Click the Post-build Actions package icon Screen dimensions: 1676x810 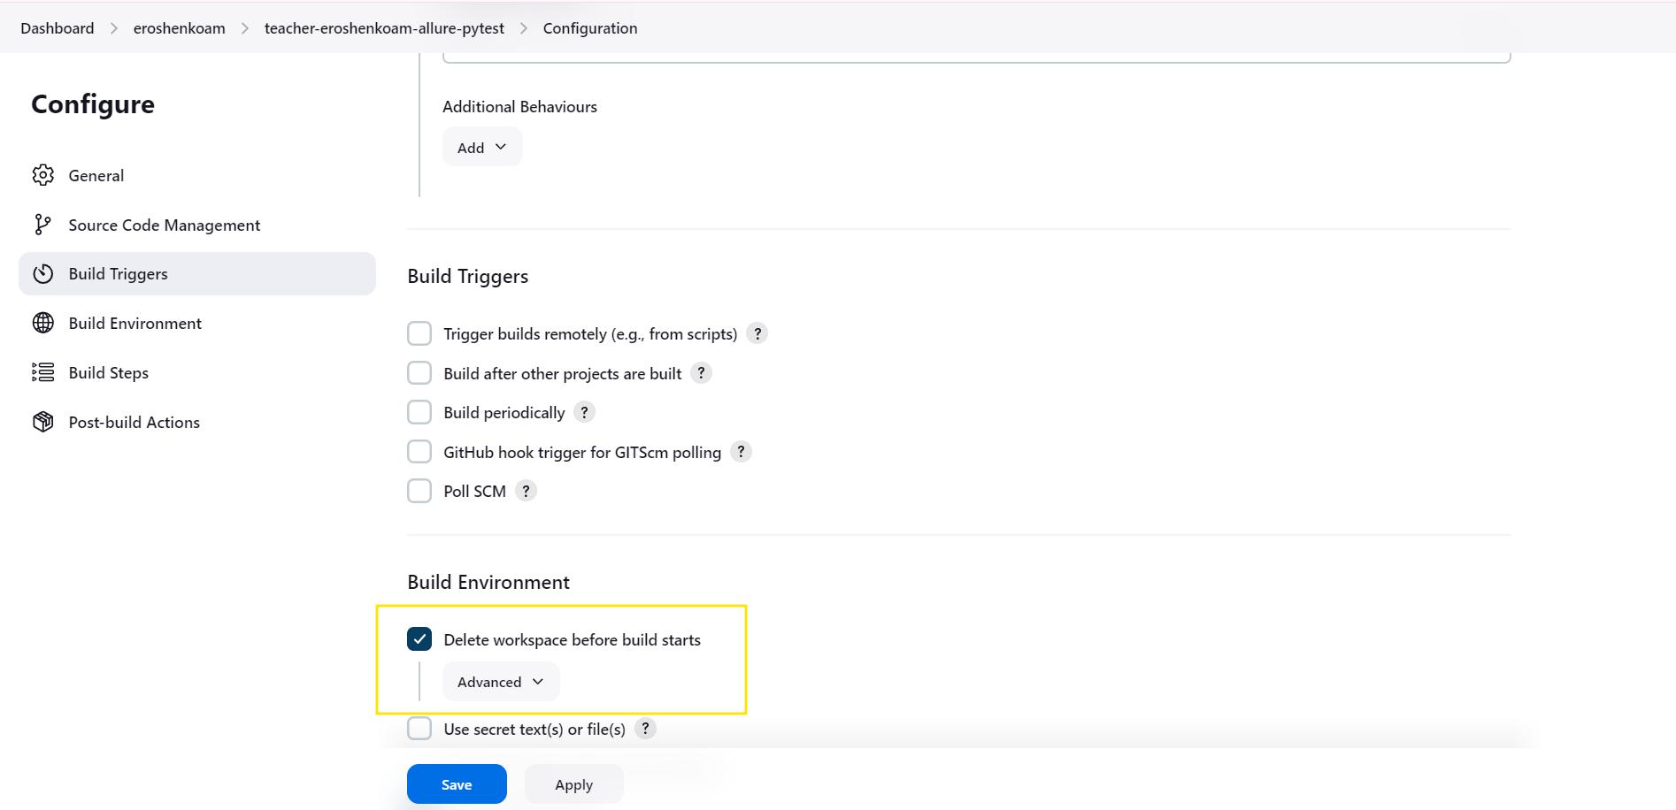(42, 423)
